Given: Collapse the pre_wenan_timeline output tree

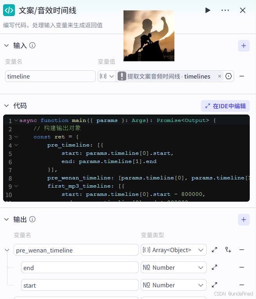Looking at the screenshot, I should click(x=7, y=250).
